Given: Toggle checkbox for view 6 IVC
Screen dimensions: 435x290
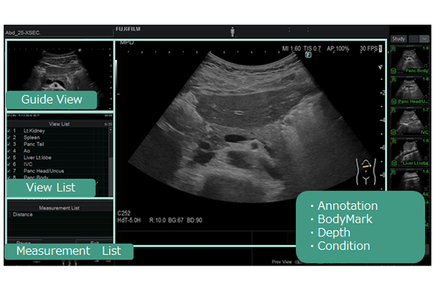Looking at the screenshot, I should click(x=9, y=165).
